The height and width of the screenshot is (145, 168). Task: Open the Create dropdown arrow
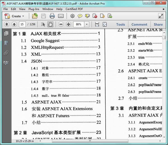pyautogui.click(x=23, y=16)
